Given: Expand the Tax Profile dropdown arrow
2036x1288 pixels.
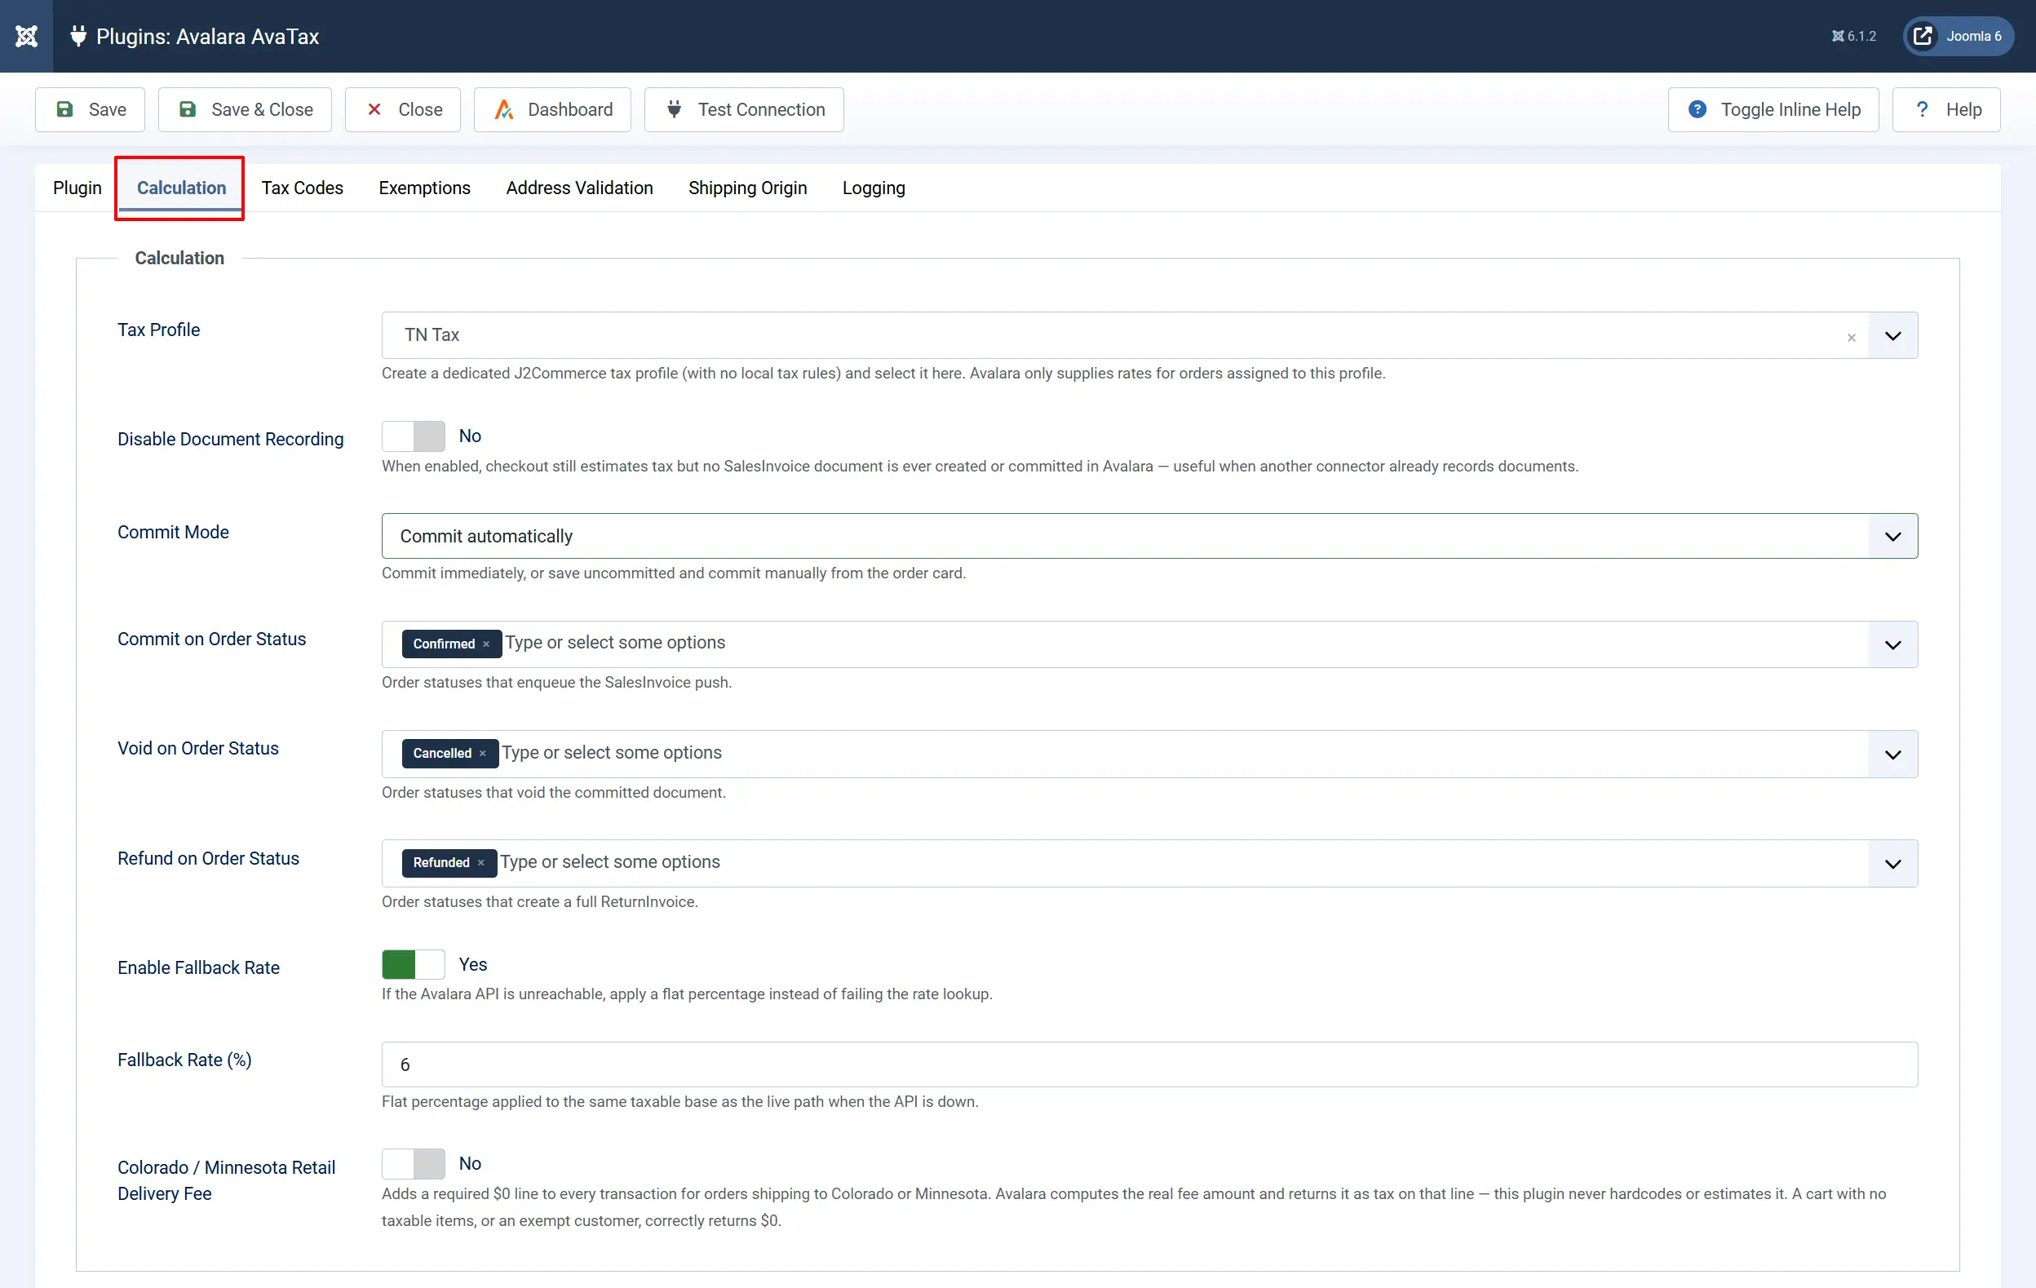Looking at the screenshot, I should (x=1892, y=336).
